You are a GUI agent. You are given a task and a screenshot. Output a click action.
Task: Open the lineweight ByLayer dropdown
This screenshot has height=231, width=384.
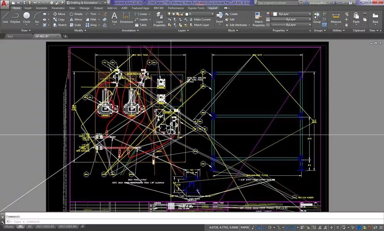pyautogui.click(x=291, y=19)
